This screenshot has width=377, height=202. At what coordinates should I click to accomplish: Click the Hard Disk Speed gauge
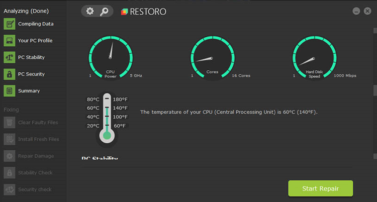pos(315,57)
